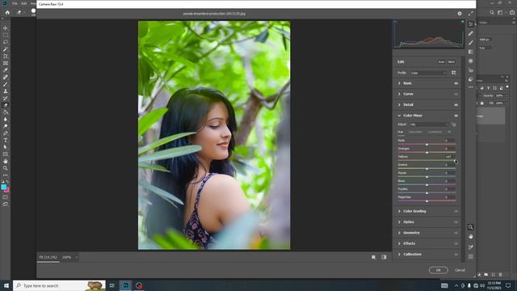Open Camera Raw Presets icon
The width and height of the screenshot is (517, 291).
pos(470,79)
